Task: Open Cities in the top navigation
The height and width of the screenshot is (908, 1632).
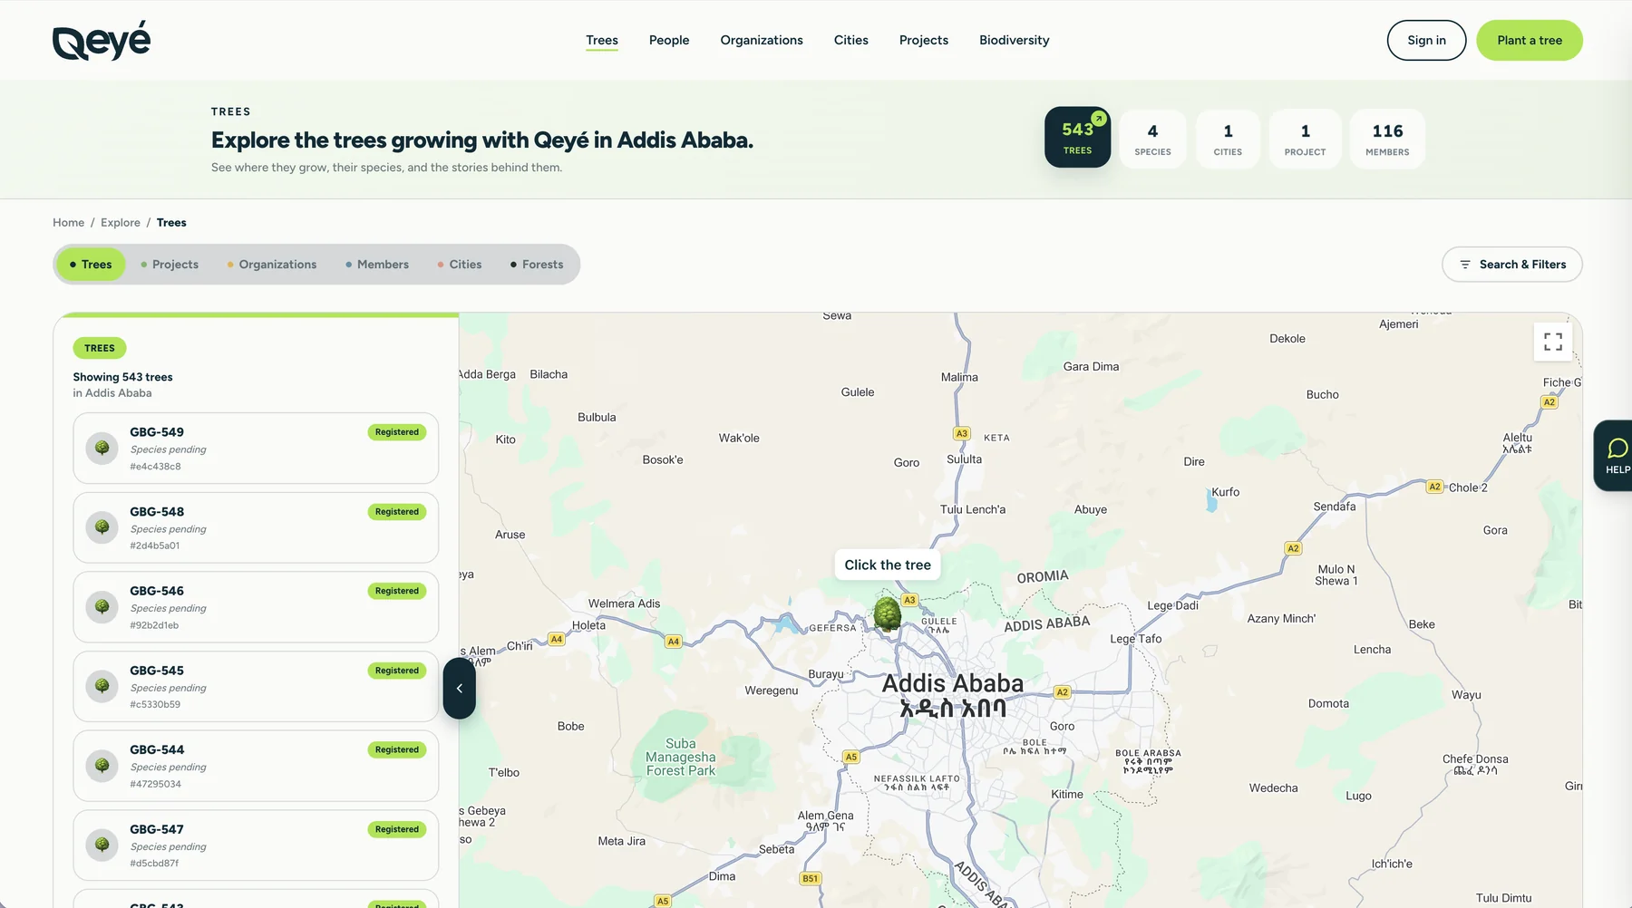Action: [x=851, y=40]
